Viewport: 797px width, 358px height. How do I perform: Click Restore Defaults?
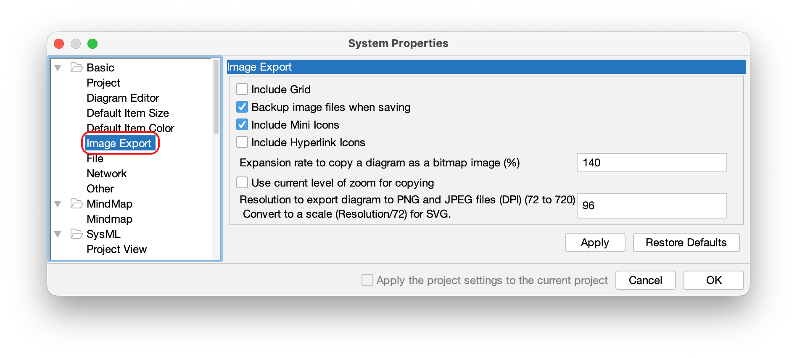point(686,242)
